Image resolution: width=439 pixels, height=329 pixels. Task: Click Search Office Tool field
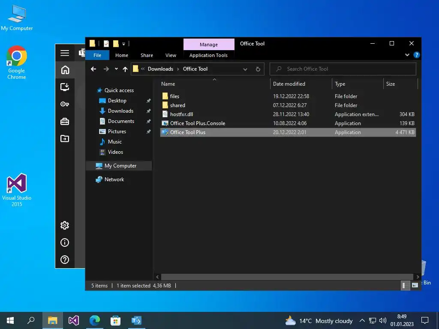point(343,69)
